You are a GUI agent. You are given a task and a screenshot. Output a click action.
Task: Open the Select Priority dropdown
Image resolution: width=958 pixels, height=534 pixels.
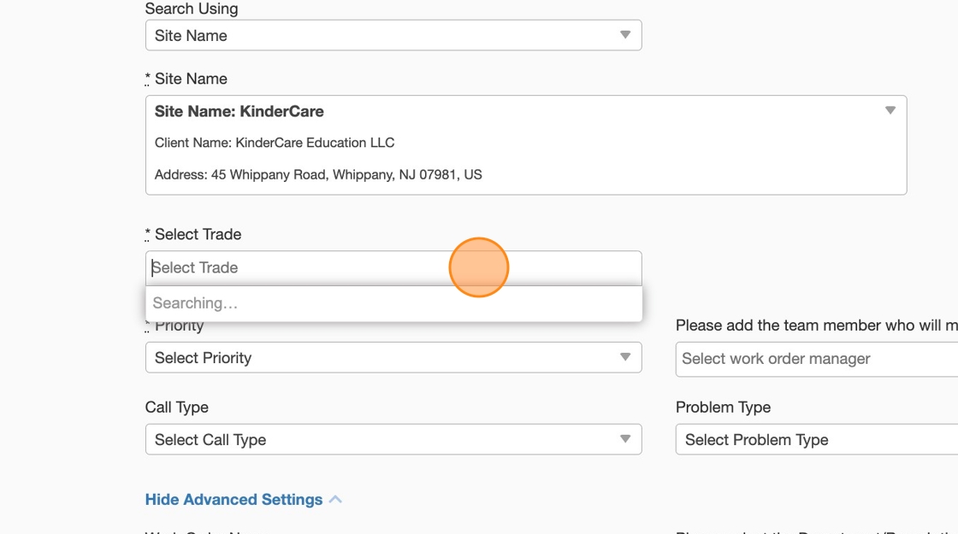point(393,357)
